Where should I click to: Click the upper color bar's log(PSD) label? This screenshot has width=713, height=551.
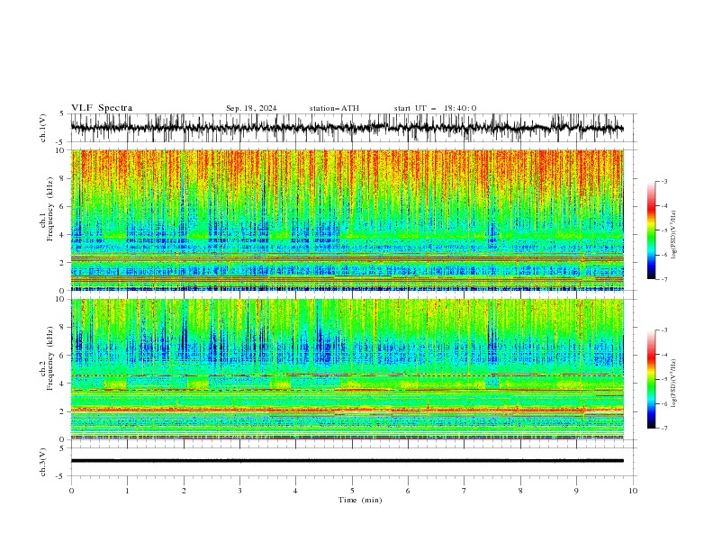(x=674, y=235)
